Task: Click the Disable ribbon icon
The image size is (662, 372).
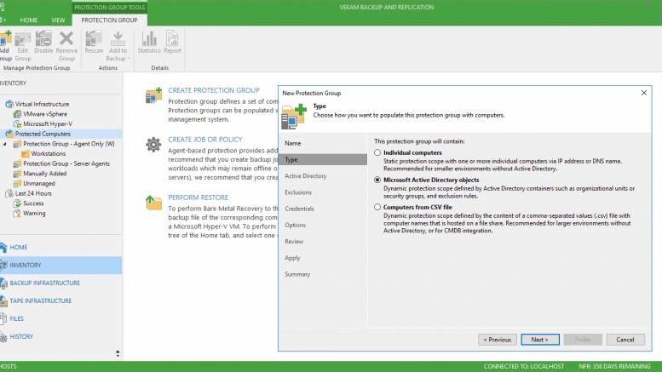Action: (43, 39)
